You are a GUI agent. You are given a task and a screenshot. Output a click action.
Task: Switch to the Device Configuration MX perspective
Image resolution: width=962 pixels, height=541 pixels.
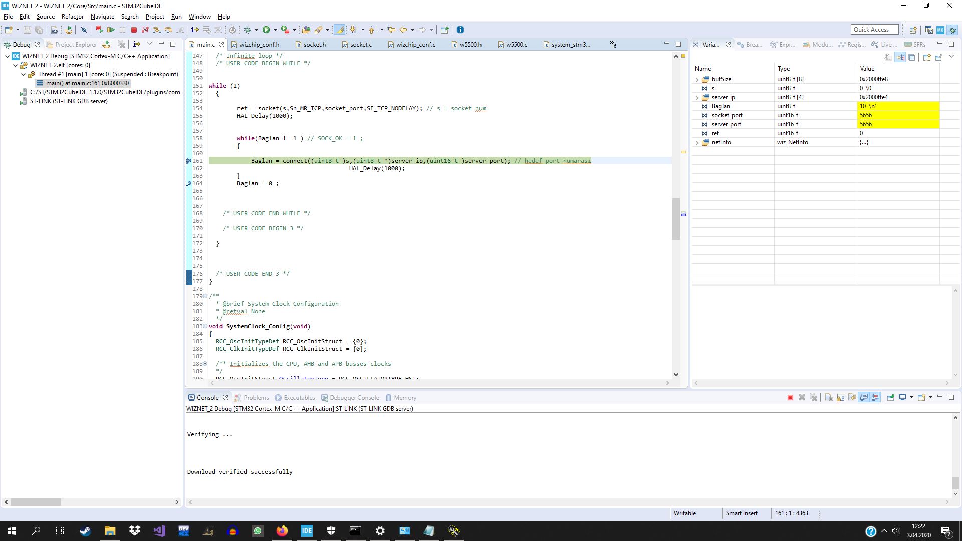[940, 30]
